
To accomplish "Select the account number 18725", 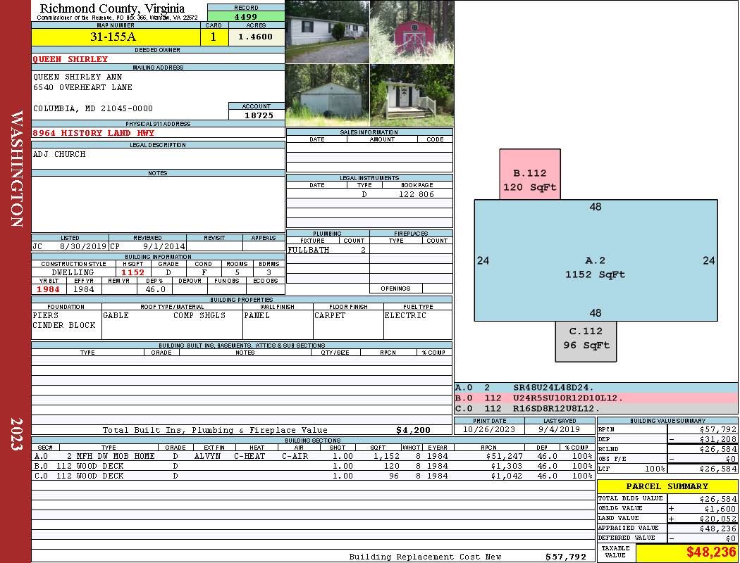I will tap(257, 115).
